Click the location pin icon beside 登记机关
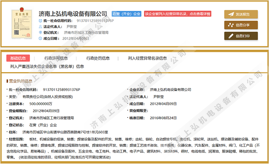Viewport: 269px width, 164px height. coord(40,32)
